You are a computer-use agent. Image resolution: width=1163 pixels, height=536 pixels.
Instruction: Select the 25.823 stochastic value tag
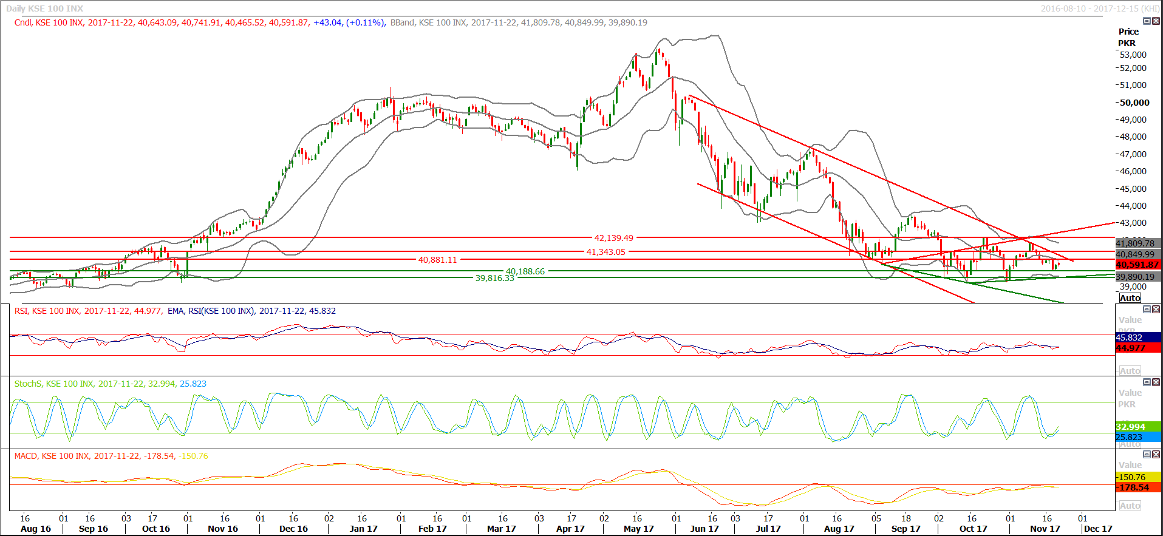(x=1138, y=437)
